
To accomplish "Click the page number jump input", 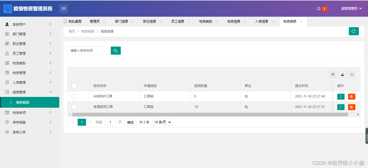I will click(110, 122).
